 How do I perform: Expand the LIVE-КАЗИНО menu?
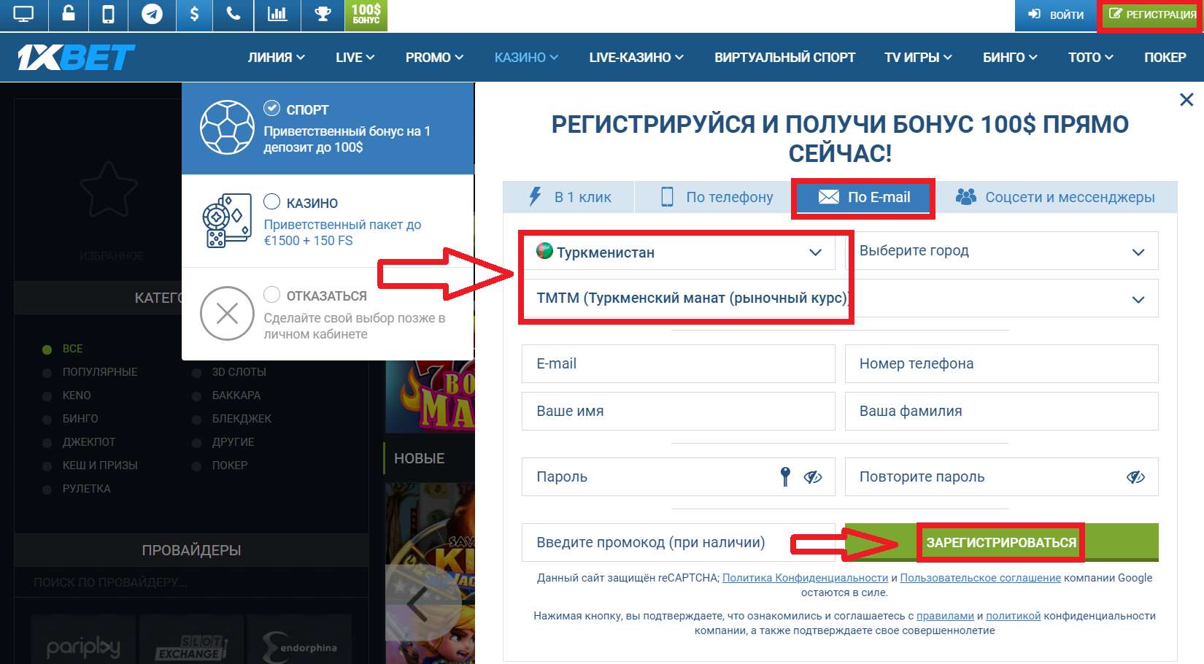point(636,58)
